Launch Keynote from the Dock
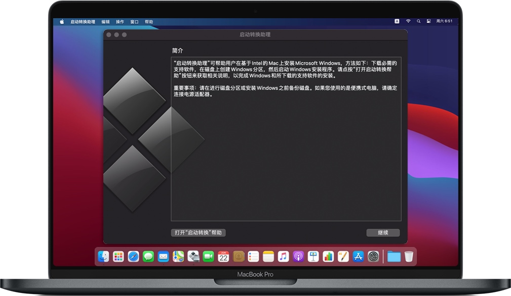 [x=312, y=256]
